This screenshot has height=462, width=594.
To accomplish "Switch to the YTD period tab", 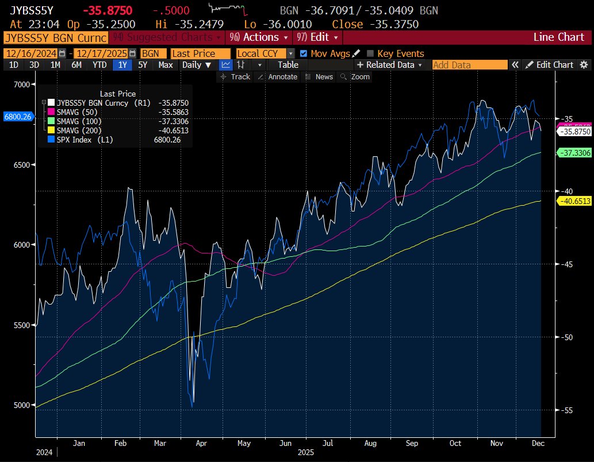I will pyautogui.click(x=98, y=65).
